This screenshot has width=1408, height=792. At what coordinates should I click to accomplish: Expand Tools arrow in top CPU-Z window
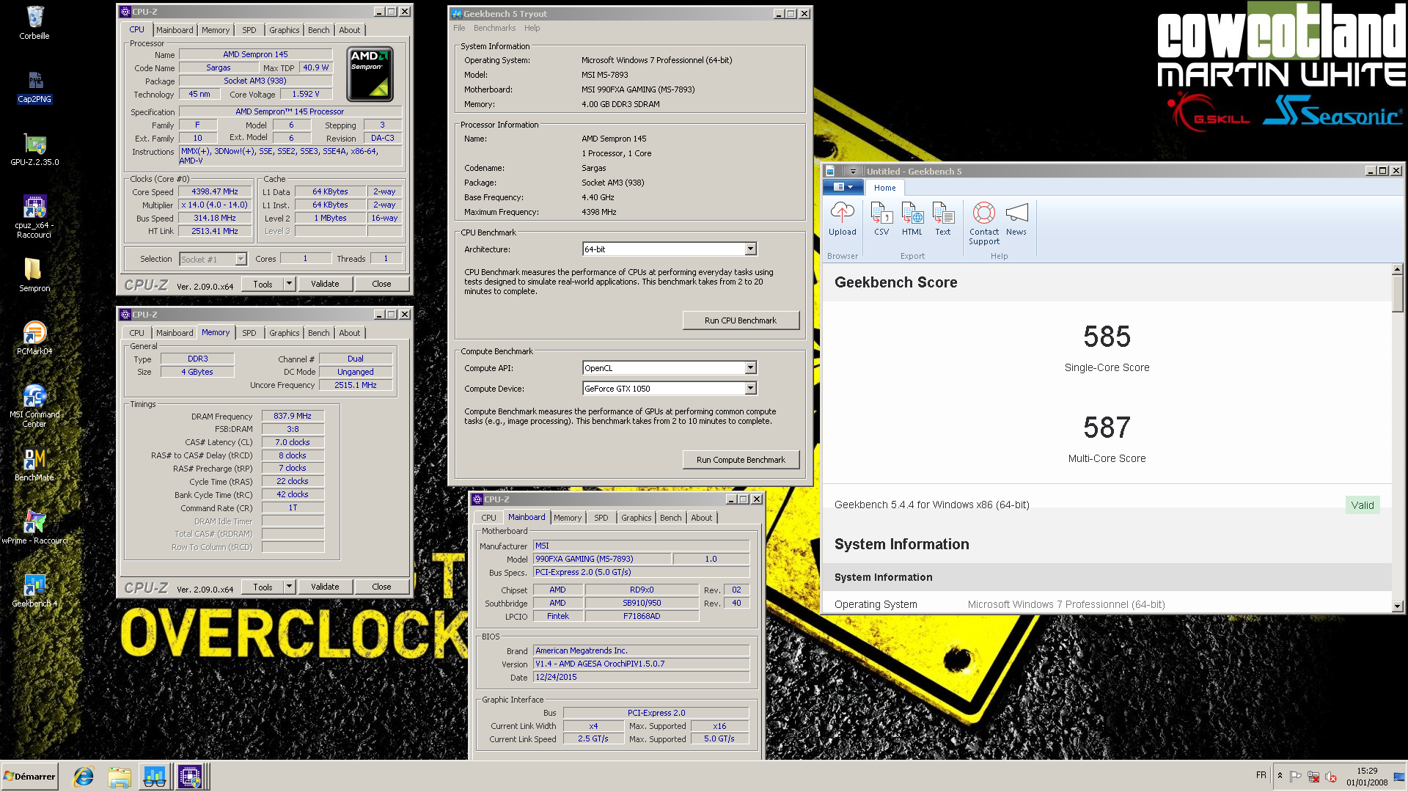[289, 284]
